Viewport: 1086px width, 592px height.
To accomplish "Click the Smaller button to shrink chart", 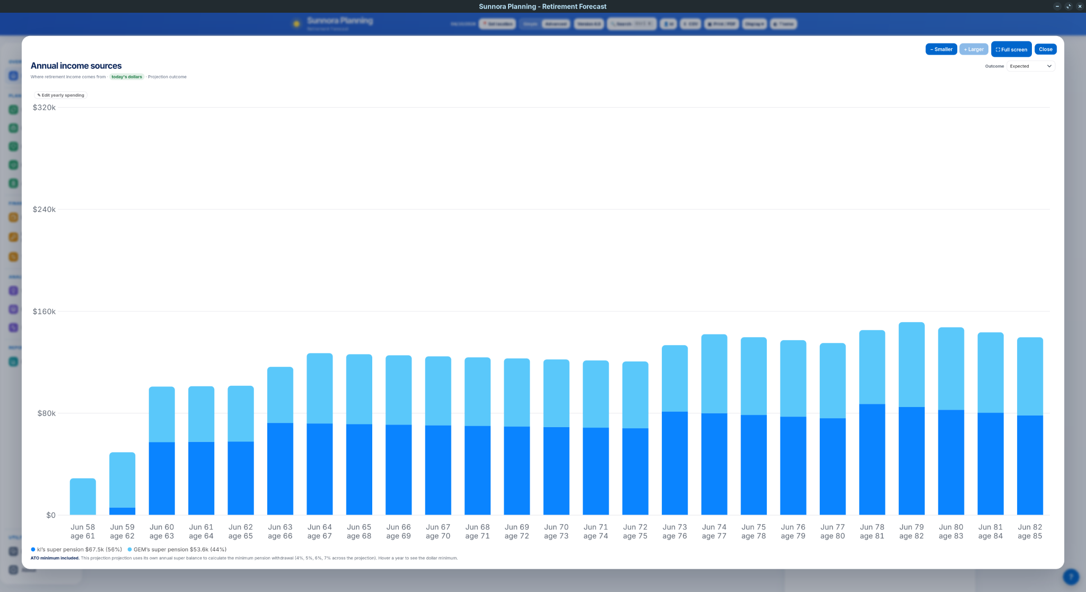I will tap(941, 49).
